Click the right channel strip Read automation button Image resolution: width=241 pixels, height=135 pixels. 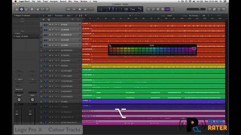click(32, 95)
